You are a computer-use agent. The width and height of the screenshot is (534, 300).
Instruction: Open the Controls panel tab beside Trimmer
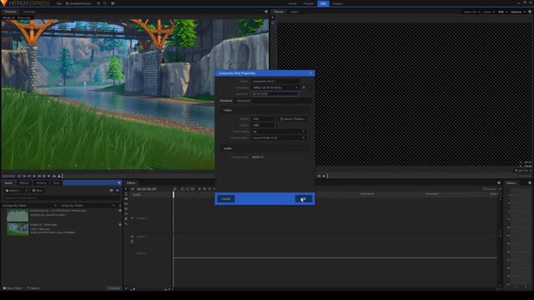pyautogui.click(x=29, y=12)
